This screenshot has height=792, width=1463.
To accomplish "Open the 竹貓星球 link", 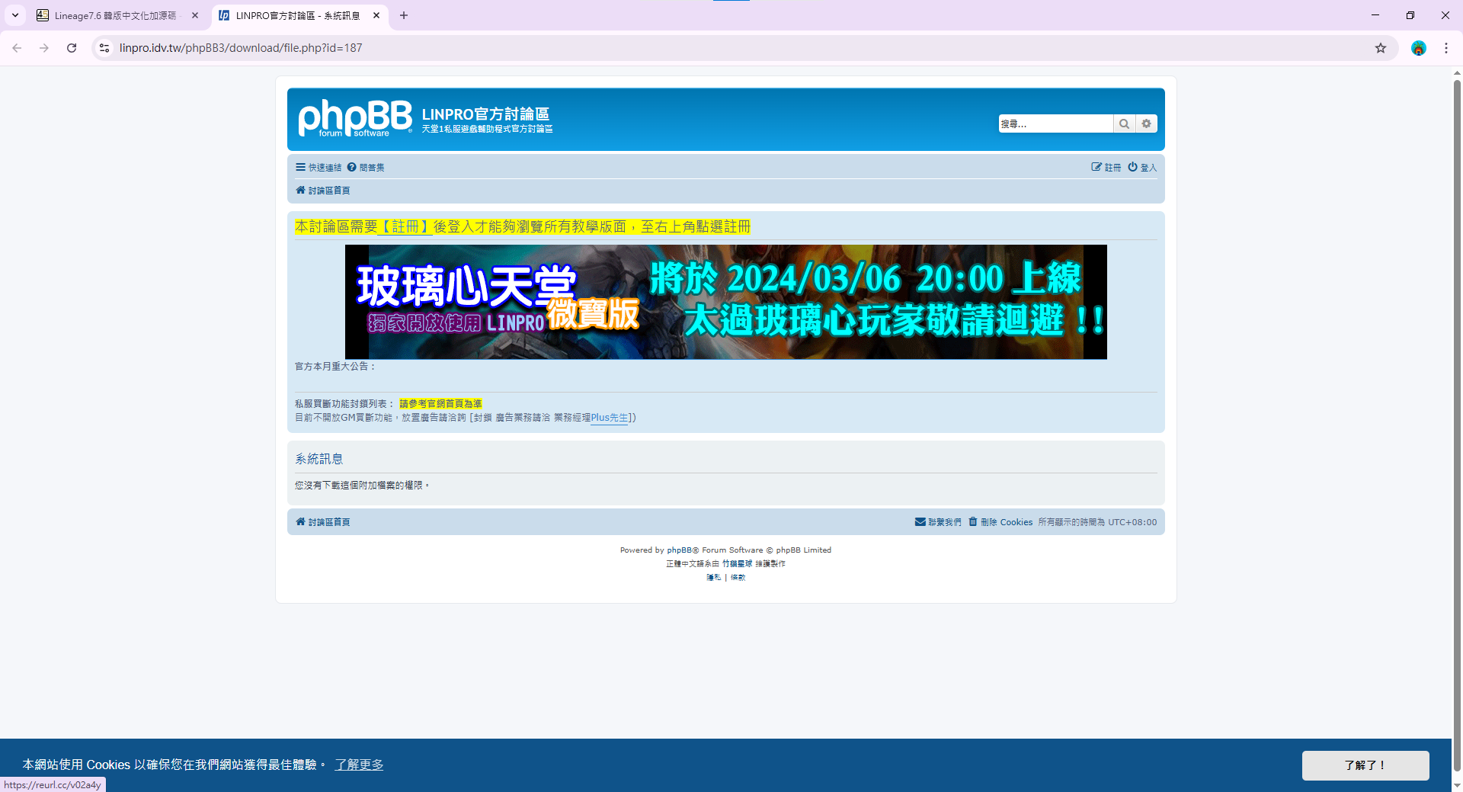I will coord(737,564).
